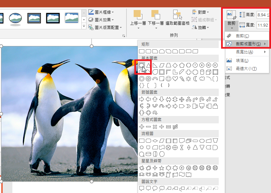Pick the Multiply equation shape
This screenshot has width=271, height=193.
coord(155,127)
